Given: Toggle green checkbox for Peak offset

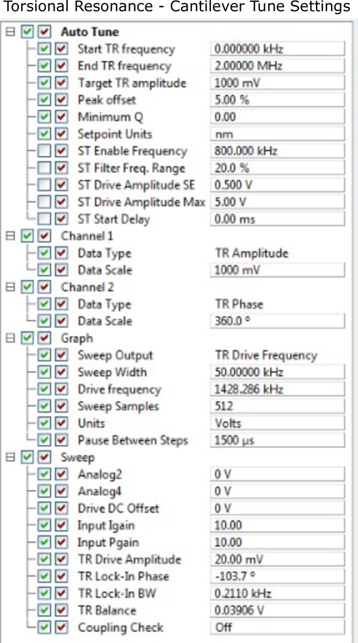Looking at the screenshot, I should click(44, 100).
